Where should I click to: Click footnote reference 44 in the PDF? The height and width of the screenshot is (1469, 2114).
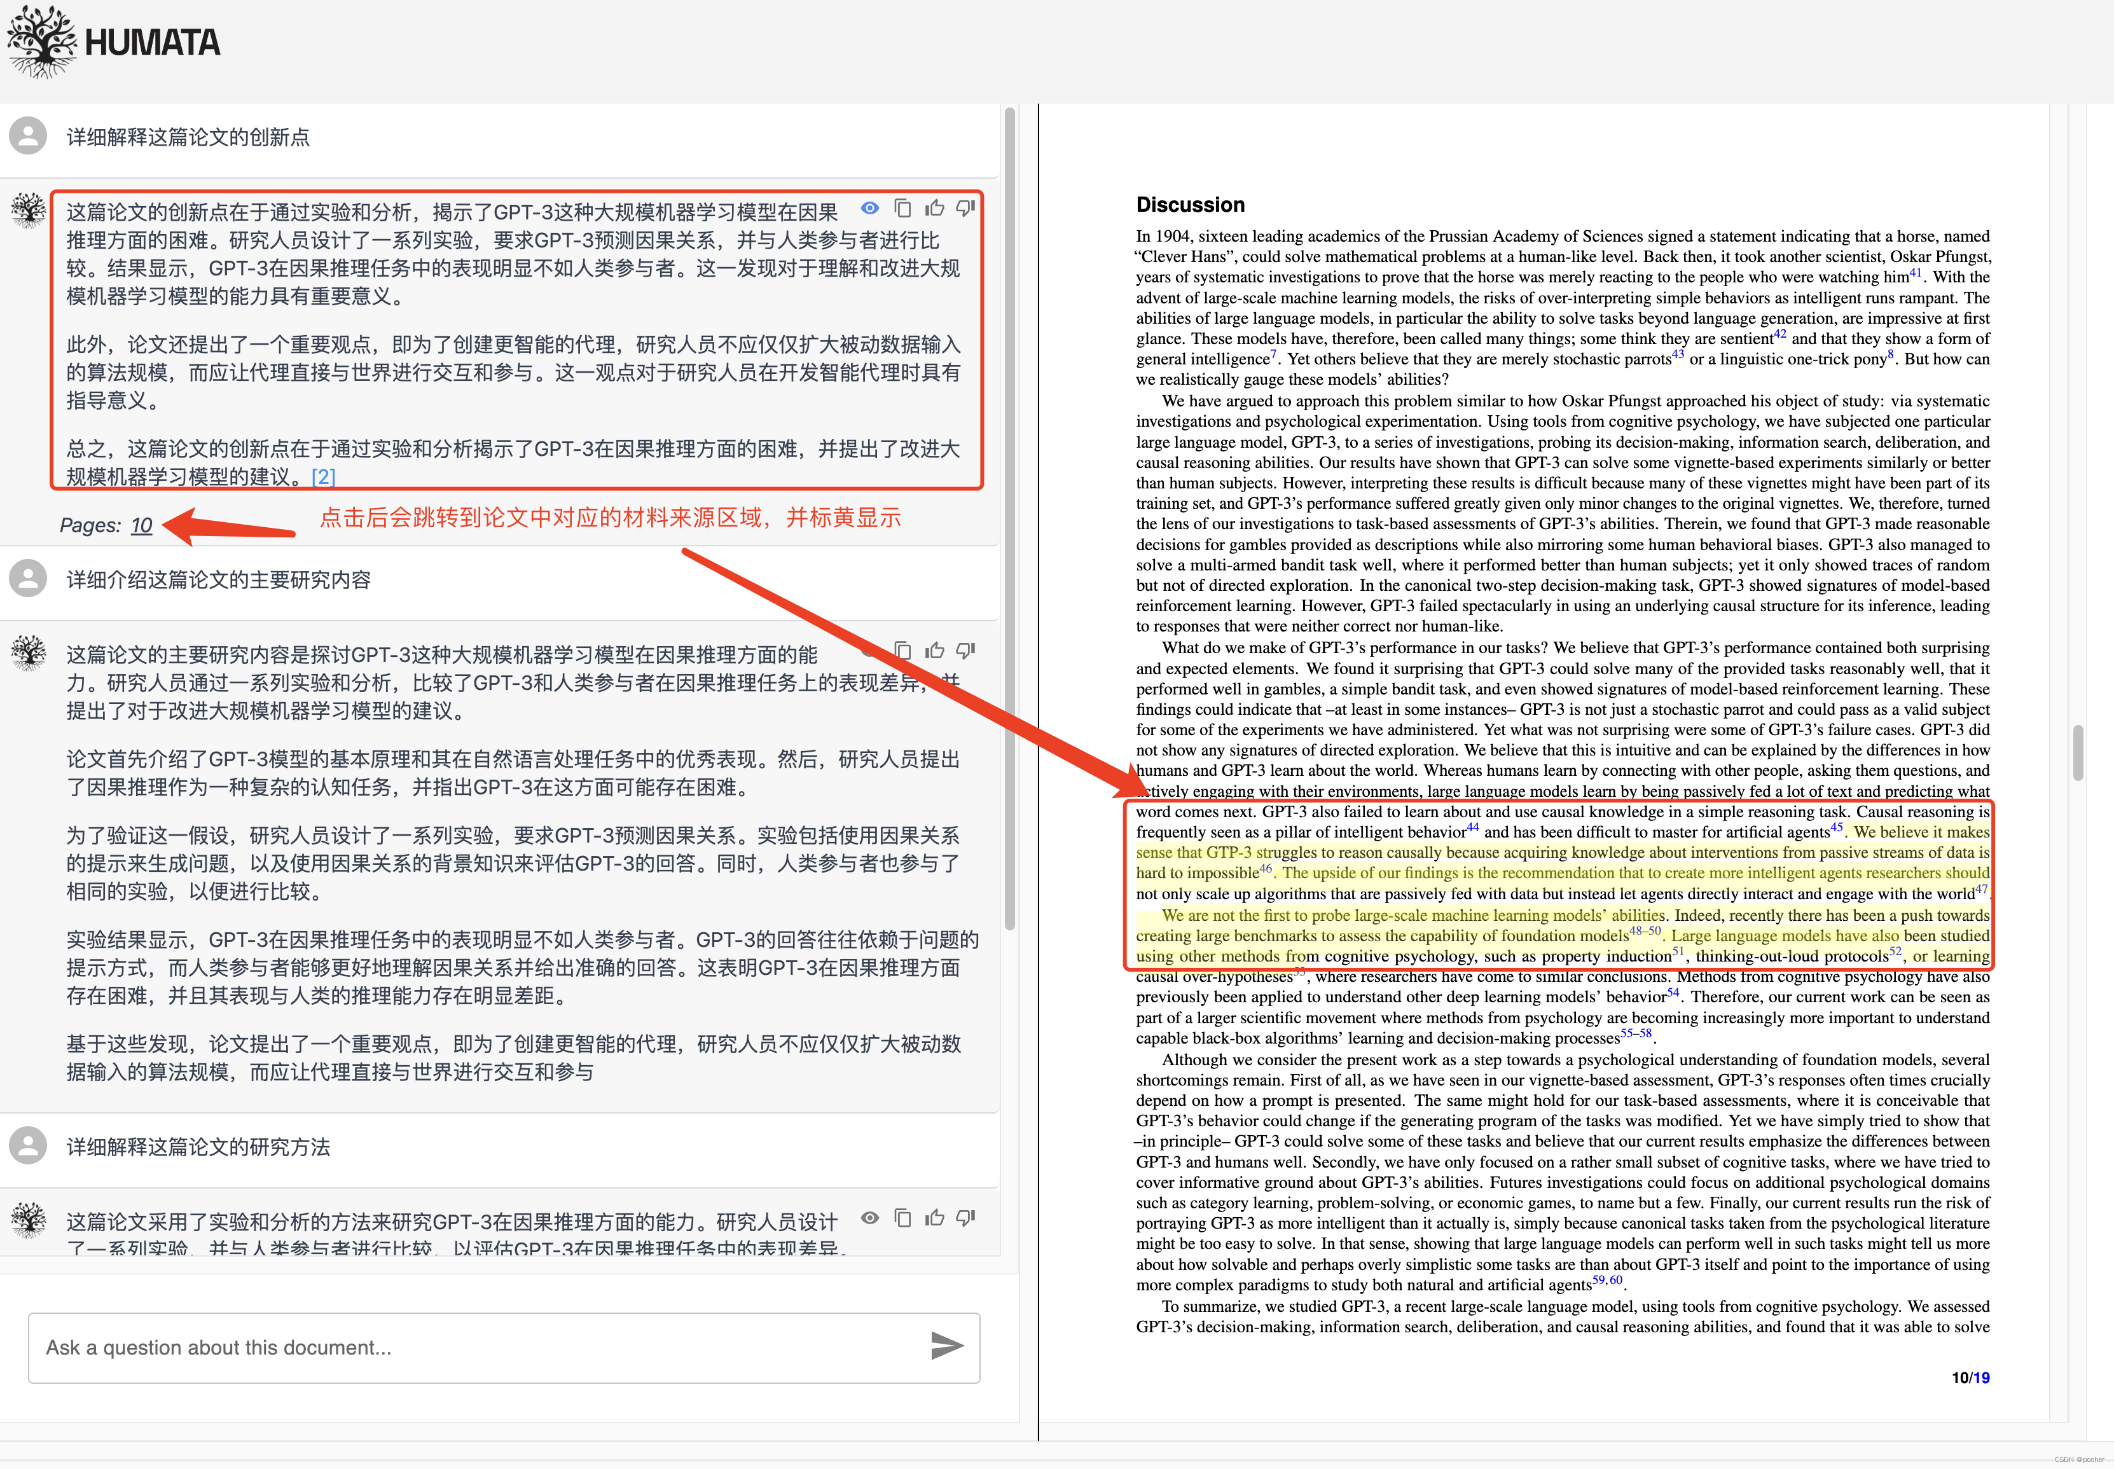coord(1472,827)
